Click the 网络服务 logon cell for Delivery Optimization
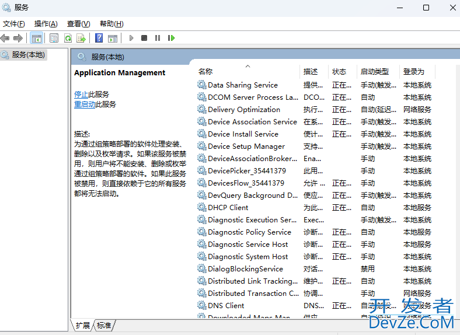 [417, 110]
